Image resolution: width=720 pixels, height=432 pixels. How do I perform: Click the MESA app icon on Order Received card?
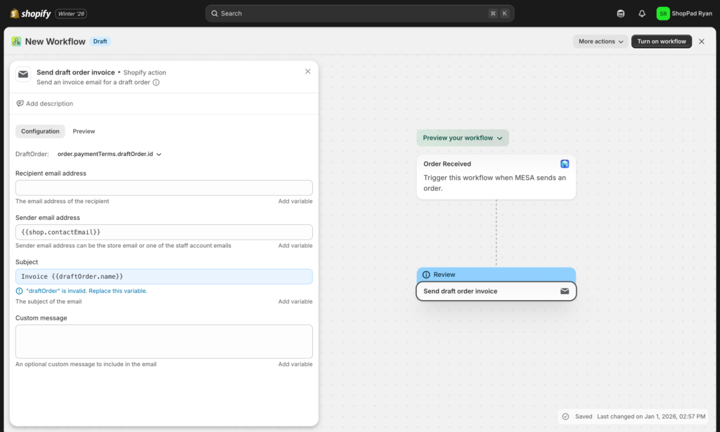(x=565, y=163)
